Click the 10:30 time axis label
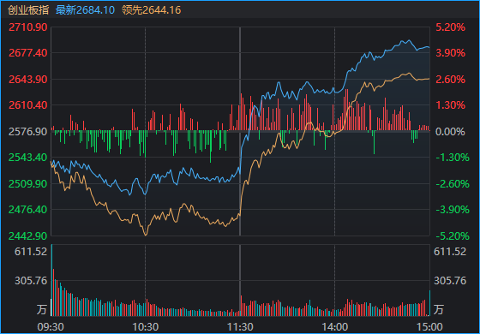This screenshot has width=480, height=334. click(145, 327)
